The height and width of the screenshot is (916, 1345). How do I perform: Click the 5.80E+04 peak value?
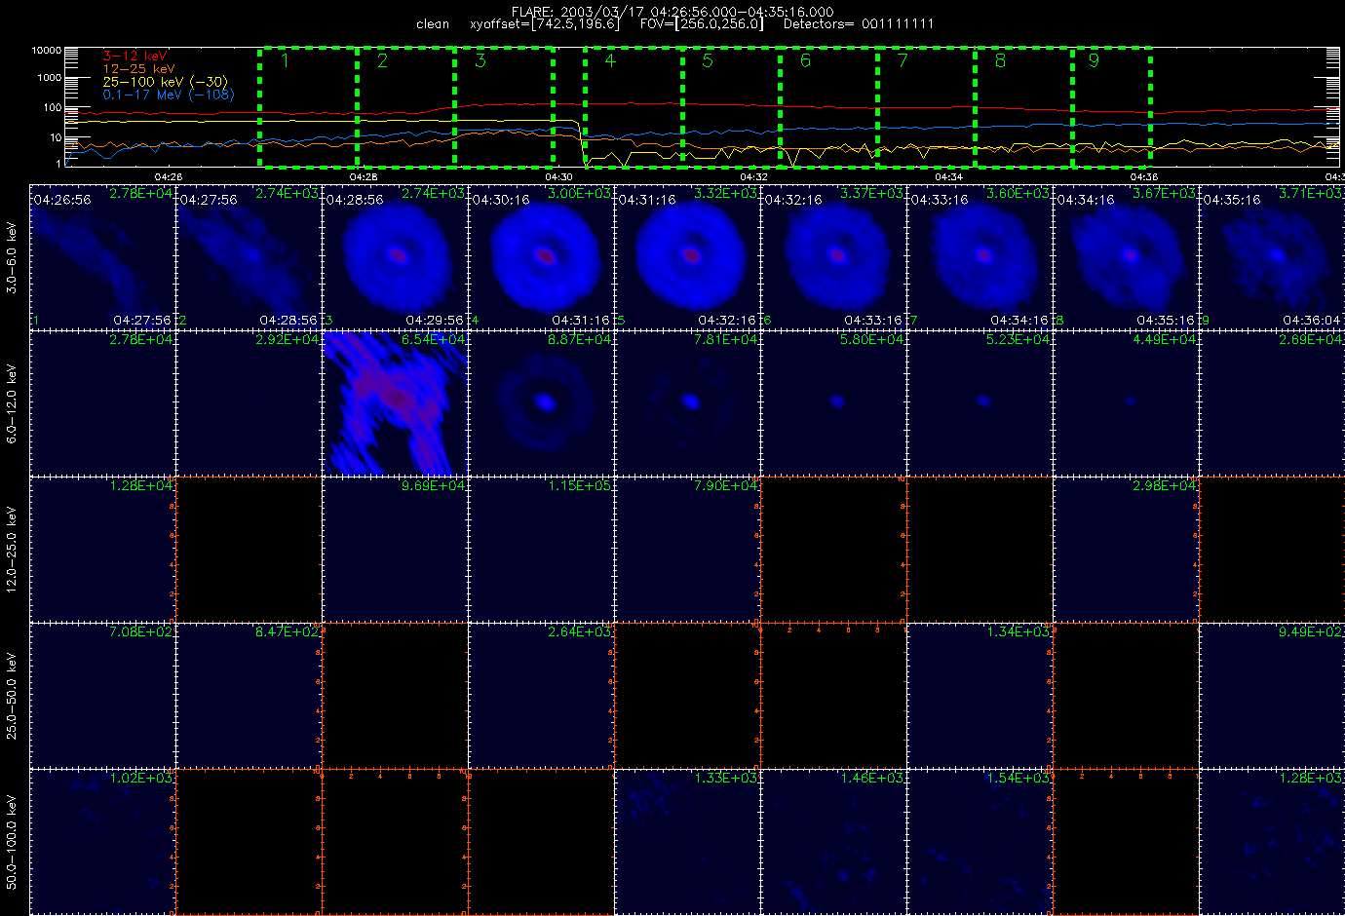pos(872,339)
